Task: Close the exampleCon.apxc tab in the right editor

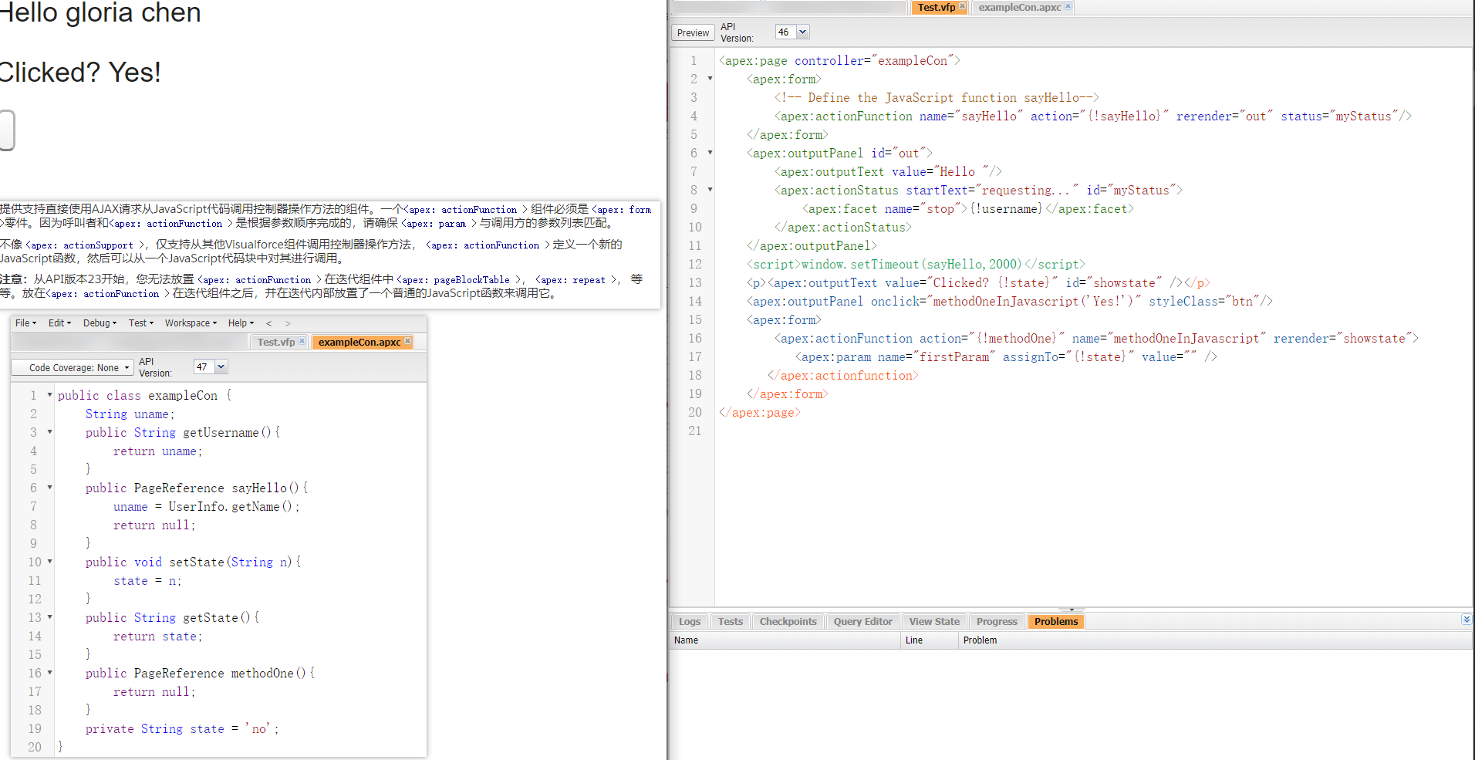Action: [1068, 6]
